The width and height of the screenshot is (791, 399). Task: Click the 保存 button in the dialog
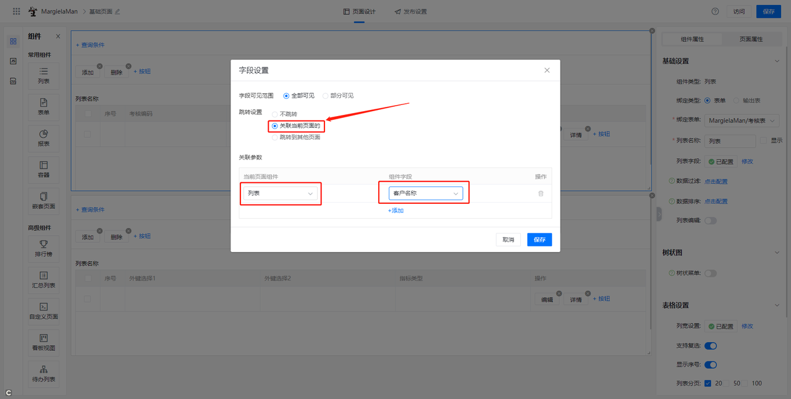tap(539, 240)
